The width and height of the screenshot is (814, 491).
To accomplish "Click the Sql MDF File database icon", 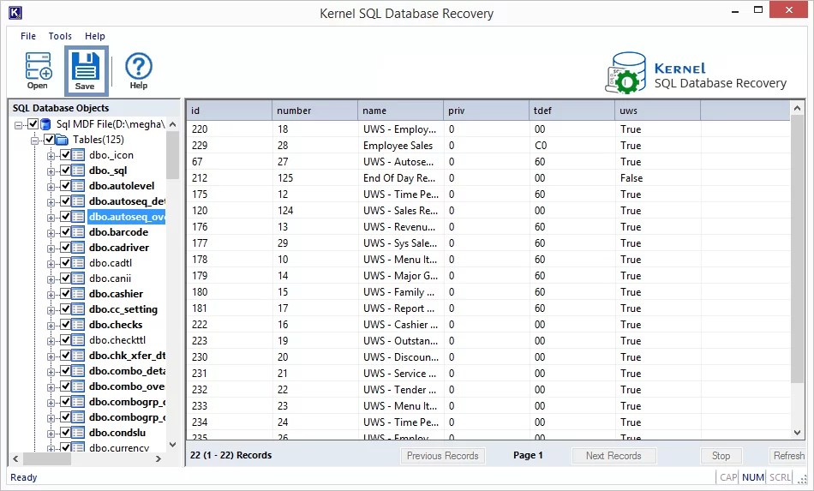I will (45, 124).
